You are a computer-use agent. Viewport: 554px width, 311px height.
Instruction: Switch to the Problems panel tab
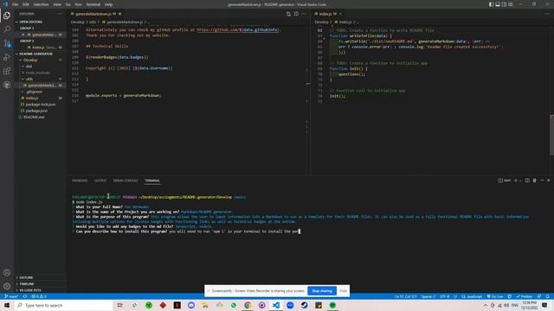click(x=80, y=181)
